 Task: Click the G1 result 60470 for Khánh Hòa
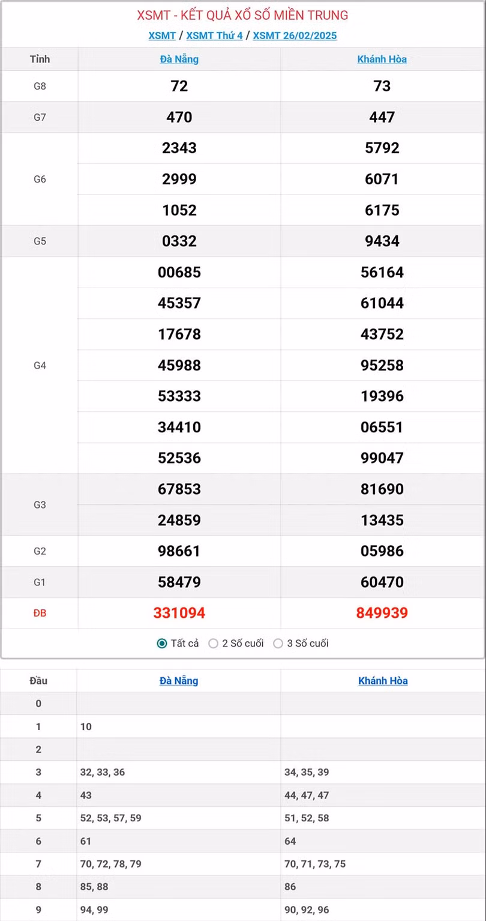tap(382, 582)
